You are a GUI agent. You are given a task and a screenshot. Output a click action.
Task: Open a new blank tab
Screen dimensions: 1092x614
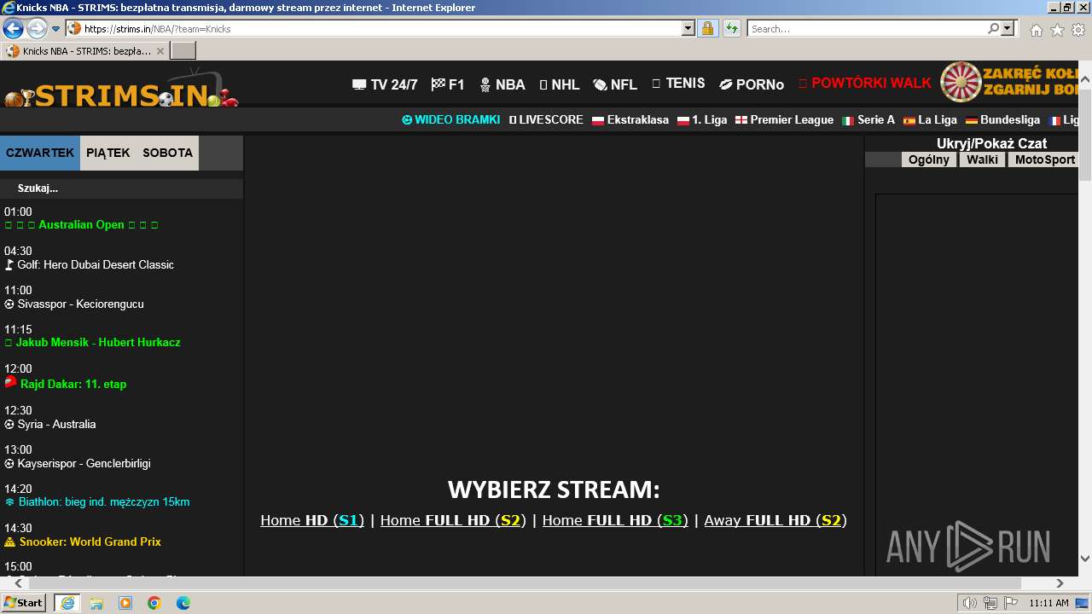pos(183,51)
